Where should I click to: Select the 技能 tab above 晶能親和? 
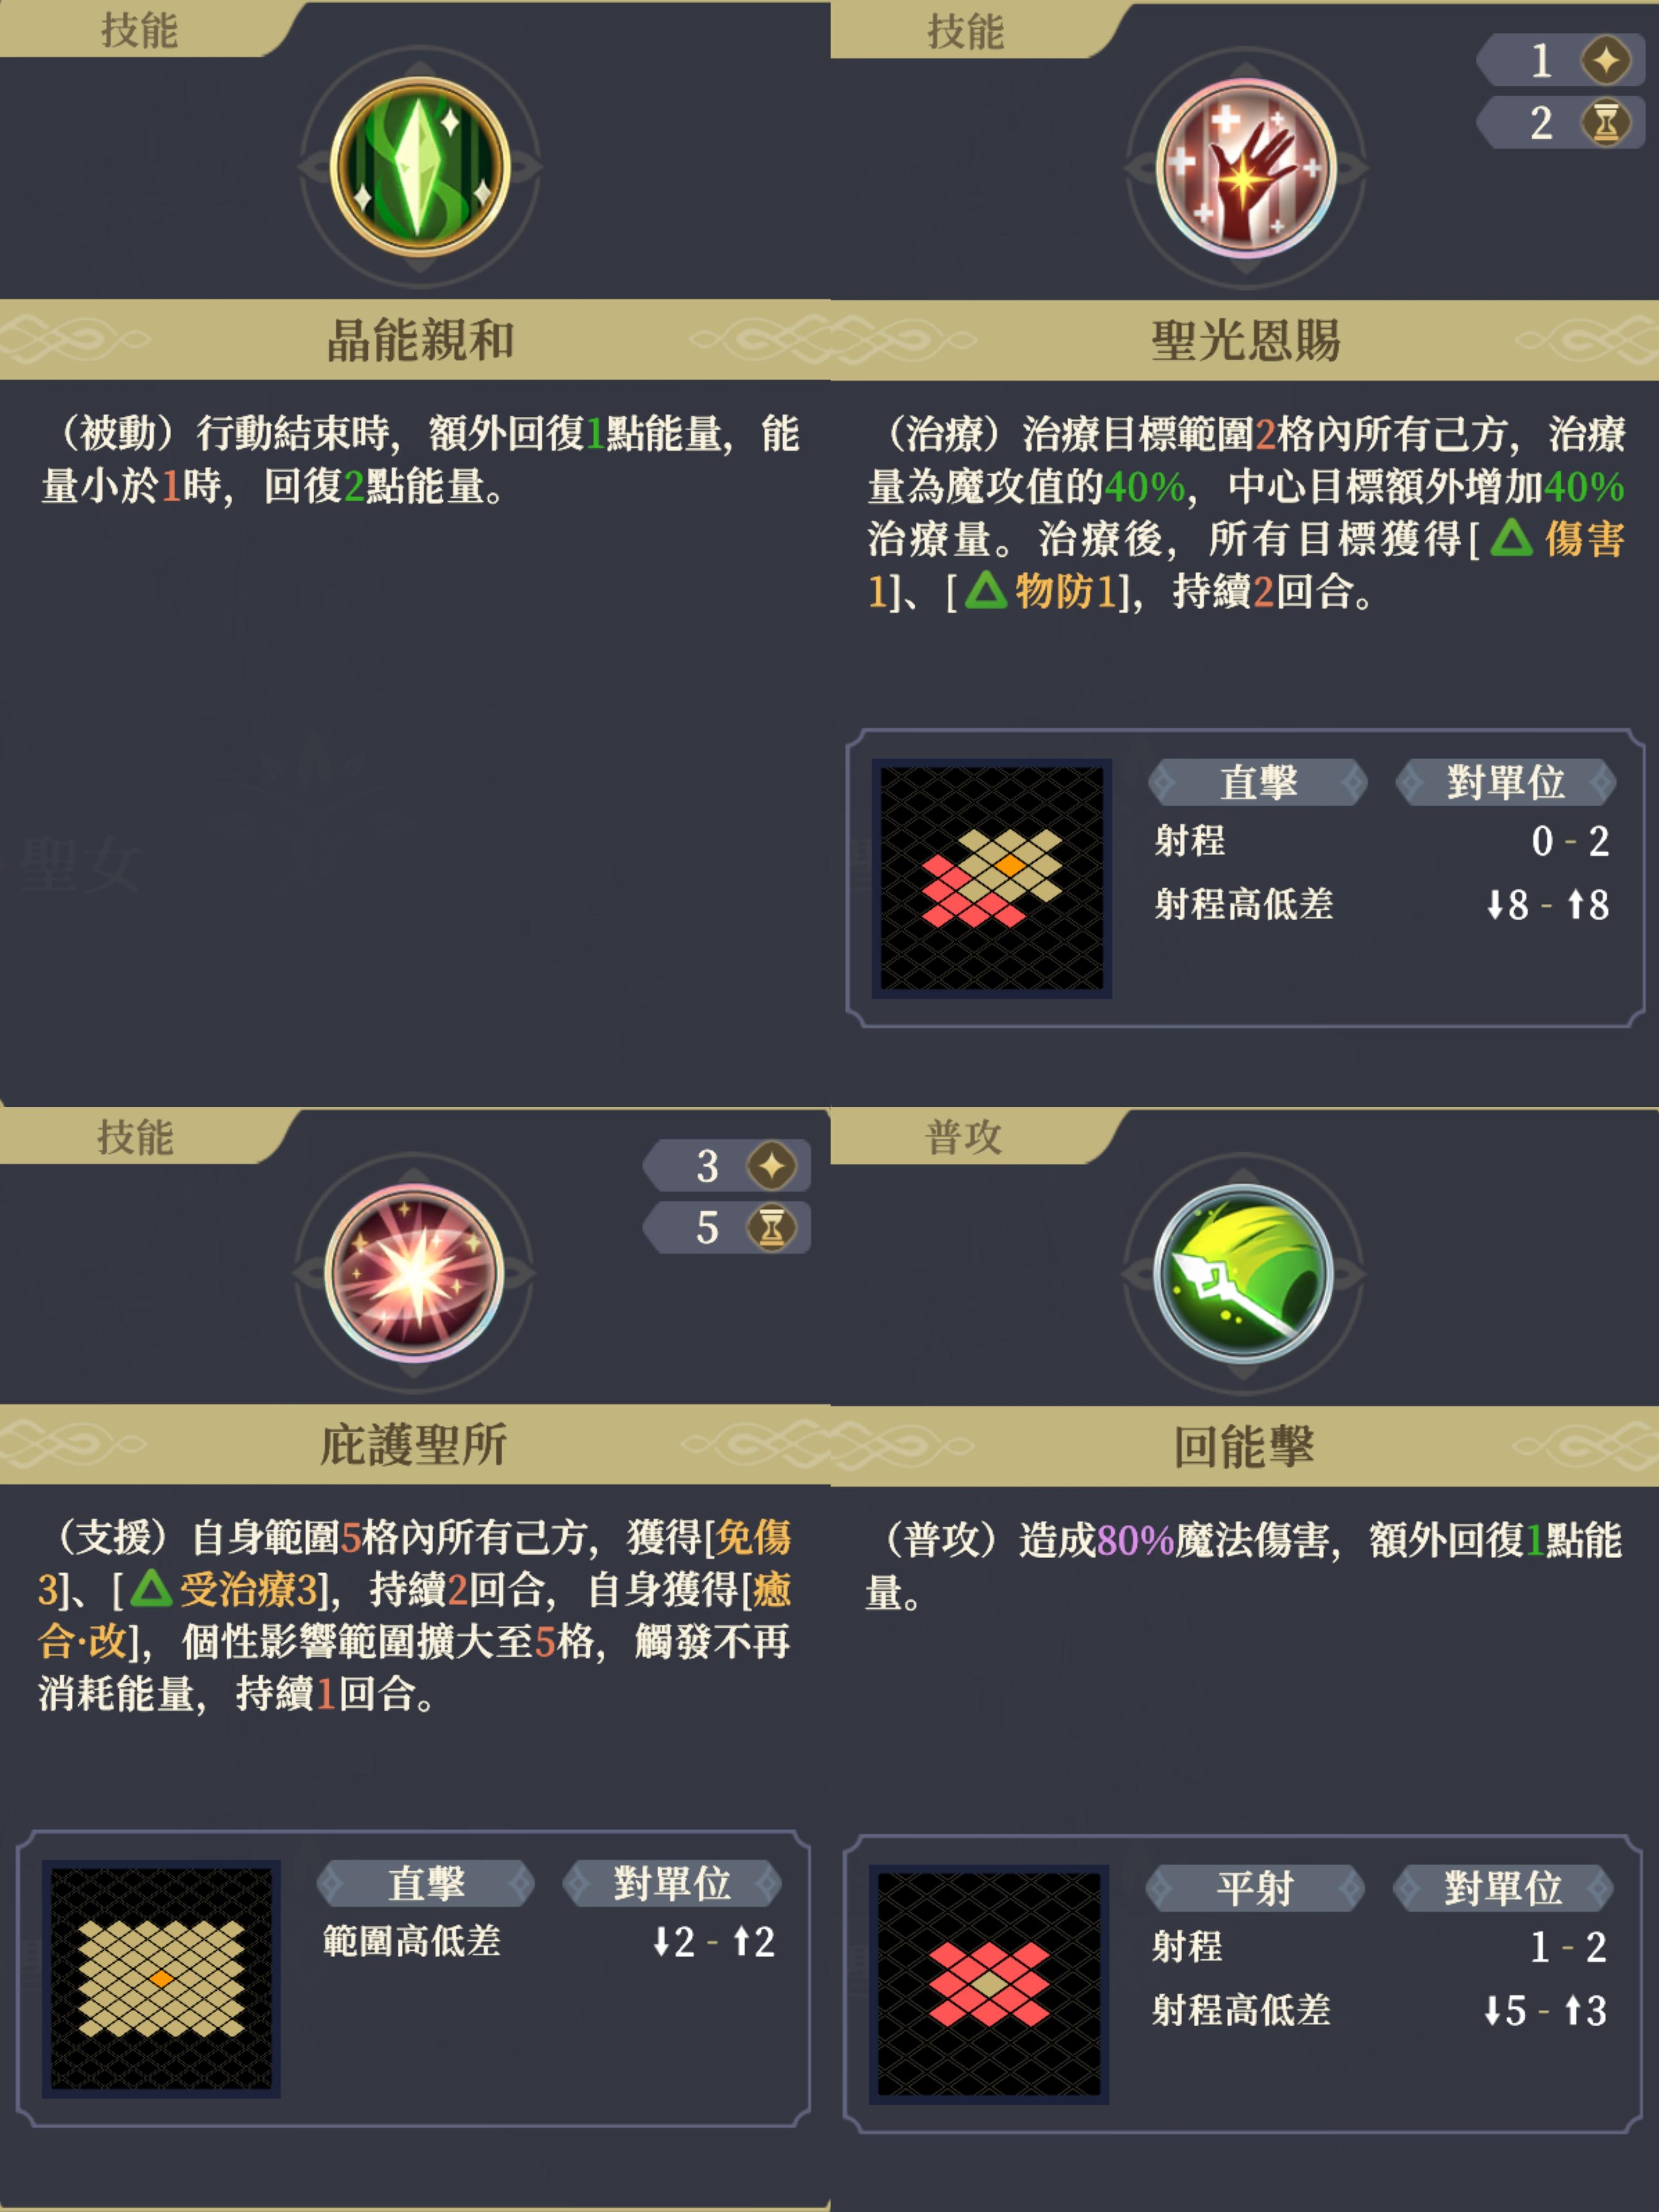pos(139,30)
